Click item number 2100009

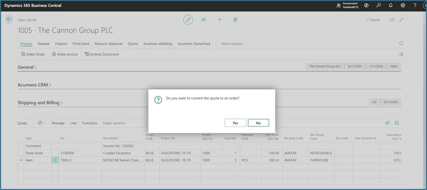coord(80,153)
